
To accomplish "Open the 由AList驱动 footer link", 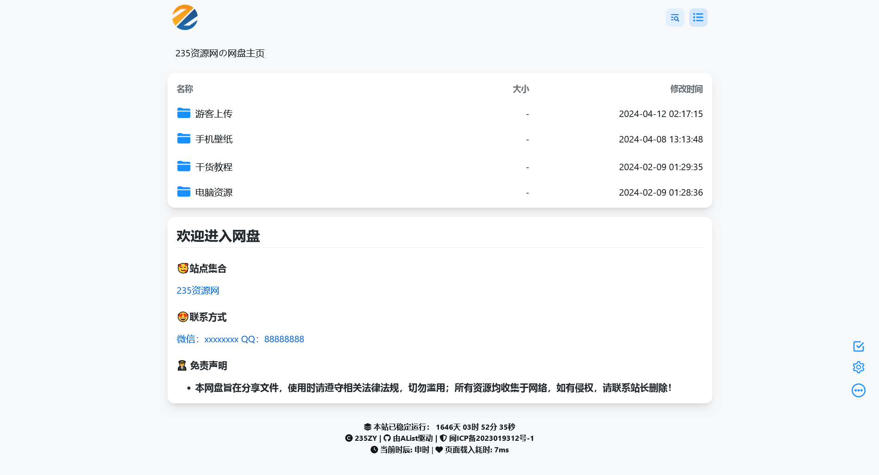I will point(412,438).
